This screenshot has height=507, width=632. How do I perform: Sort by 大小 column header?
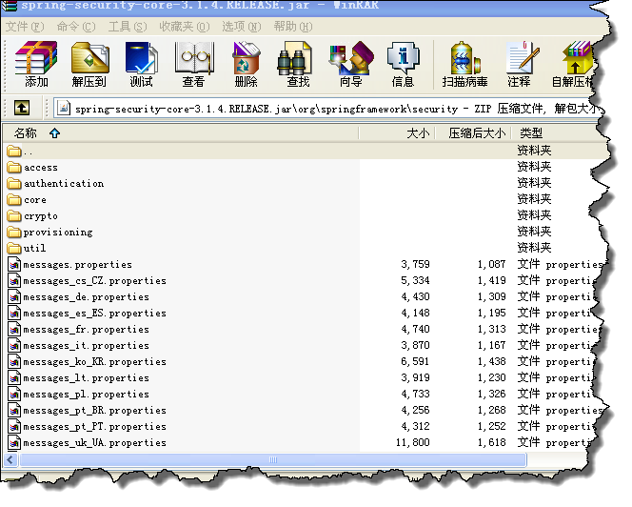tap(397, 132)
